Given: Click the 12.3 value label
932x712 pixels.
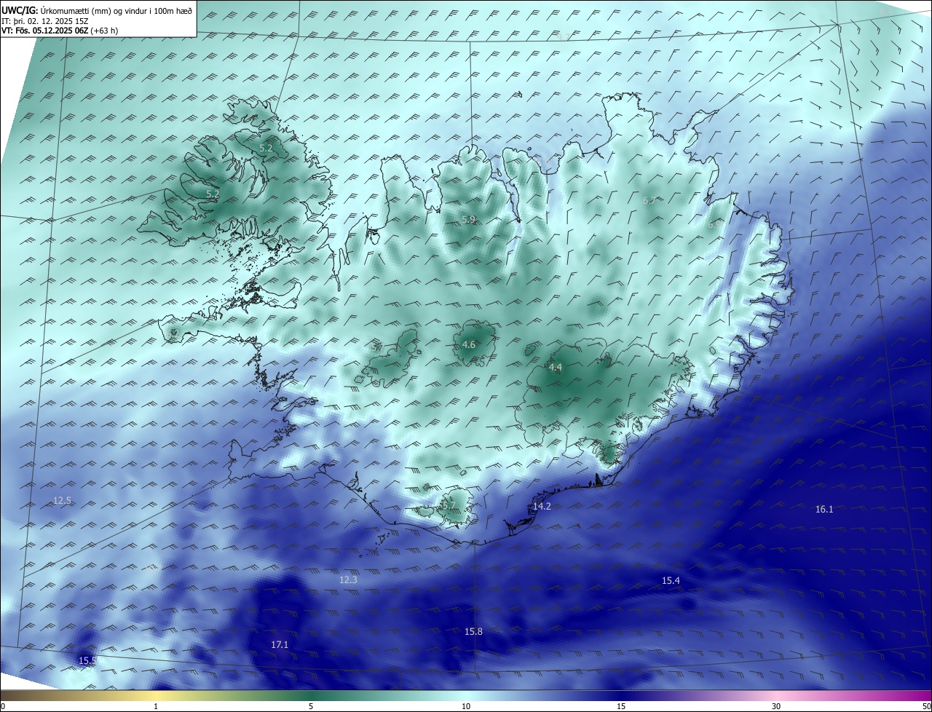Looking at the screenshot, I should click(x=348, y=580).
